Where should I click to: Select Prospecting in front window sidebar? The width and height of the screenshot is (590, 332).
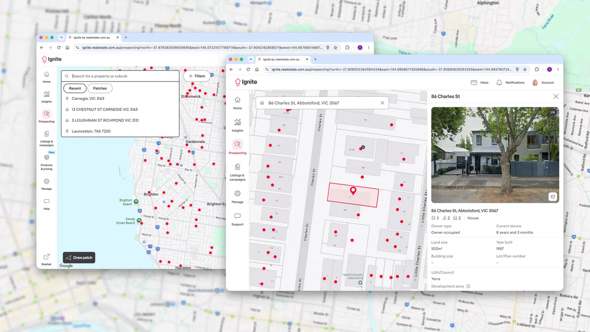click(237, 148)
